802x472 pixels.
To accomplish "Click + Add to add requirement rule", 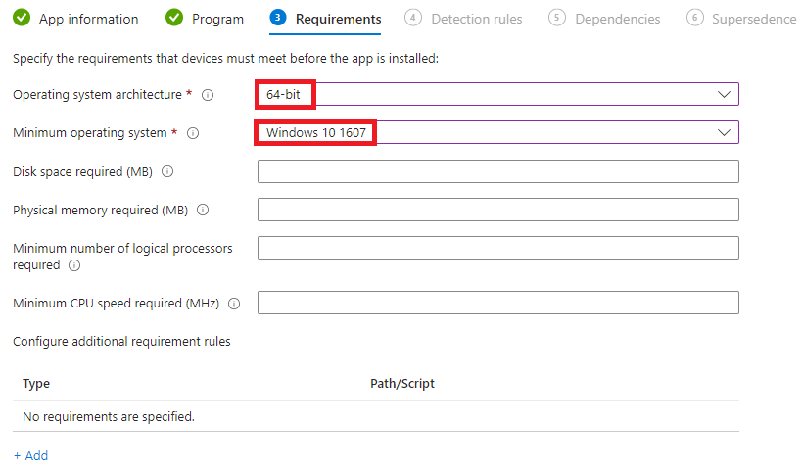I will tap(30, 455).
